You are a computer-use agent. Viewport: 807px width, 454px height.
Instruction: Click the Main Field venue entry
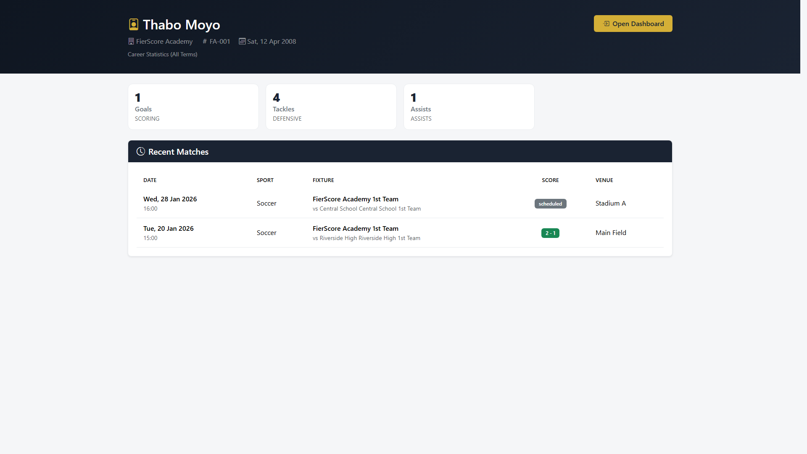(611, 232)
